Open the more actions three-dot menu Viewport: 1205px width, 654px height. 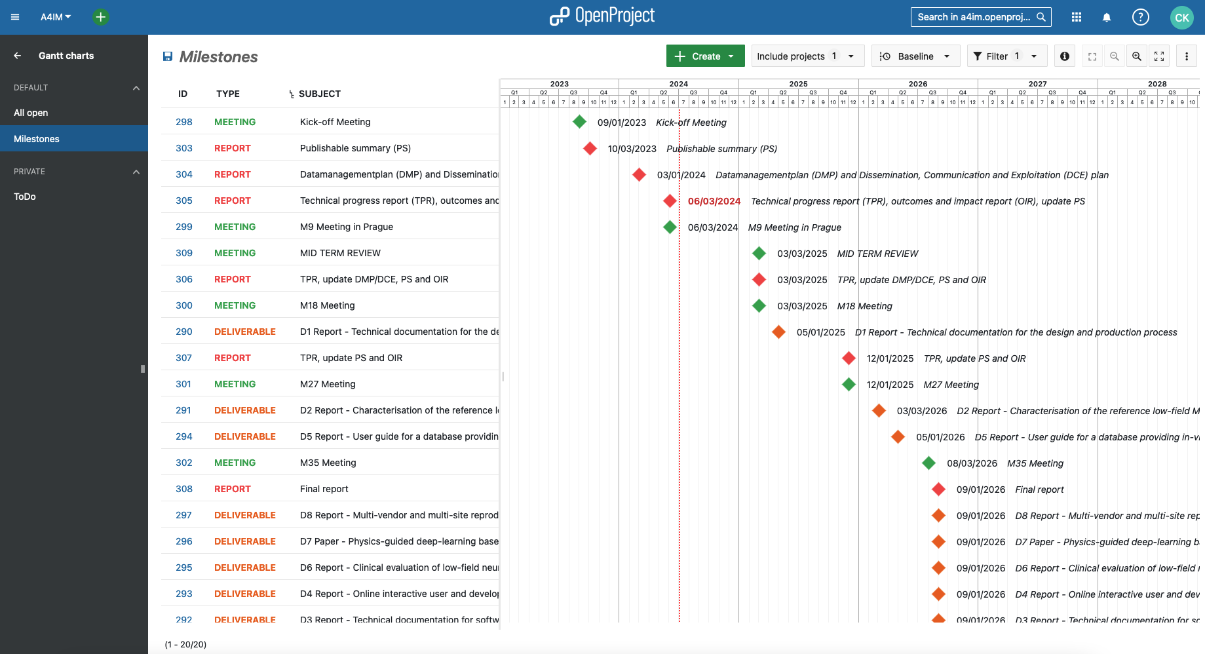pos(1186,56)
